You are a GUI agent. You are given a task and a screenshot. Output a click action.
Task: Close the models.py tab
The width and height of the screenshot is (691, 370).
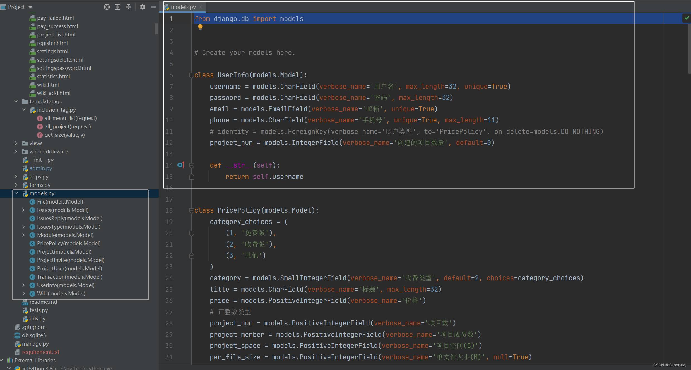(201, 7)
